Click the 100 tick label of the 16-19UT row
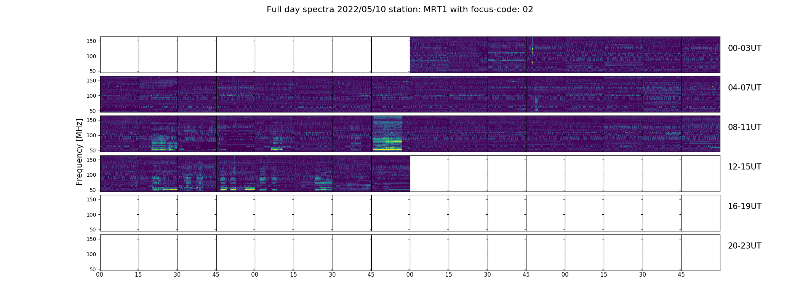Screen dimensions: 800x304 [x=91, y=215]
